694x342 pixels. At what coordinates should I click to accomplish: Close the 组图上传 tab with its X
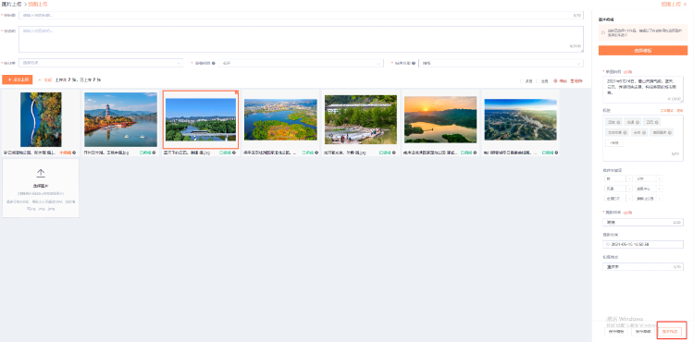point(686,4)
